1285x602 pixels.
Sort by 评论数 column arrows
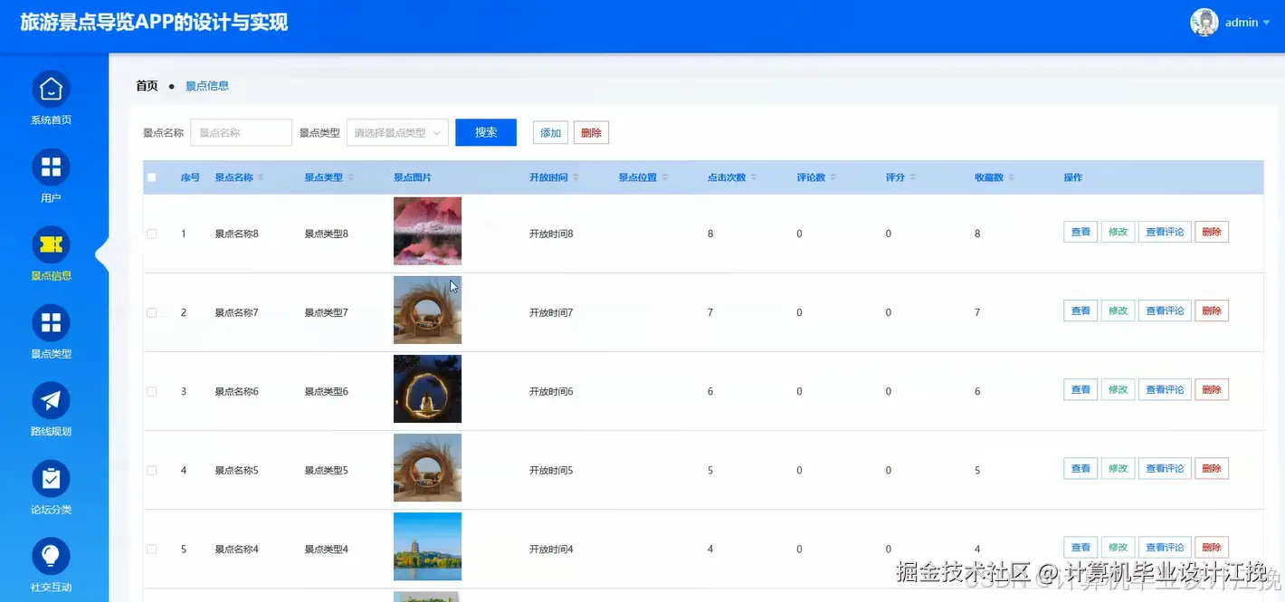coord(833,177)
